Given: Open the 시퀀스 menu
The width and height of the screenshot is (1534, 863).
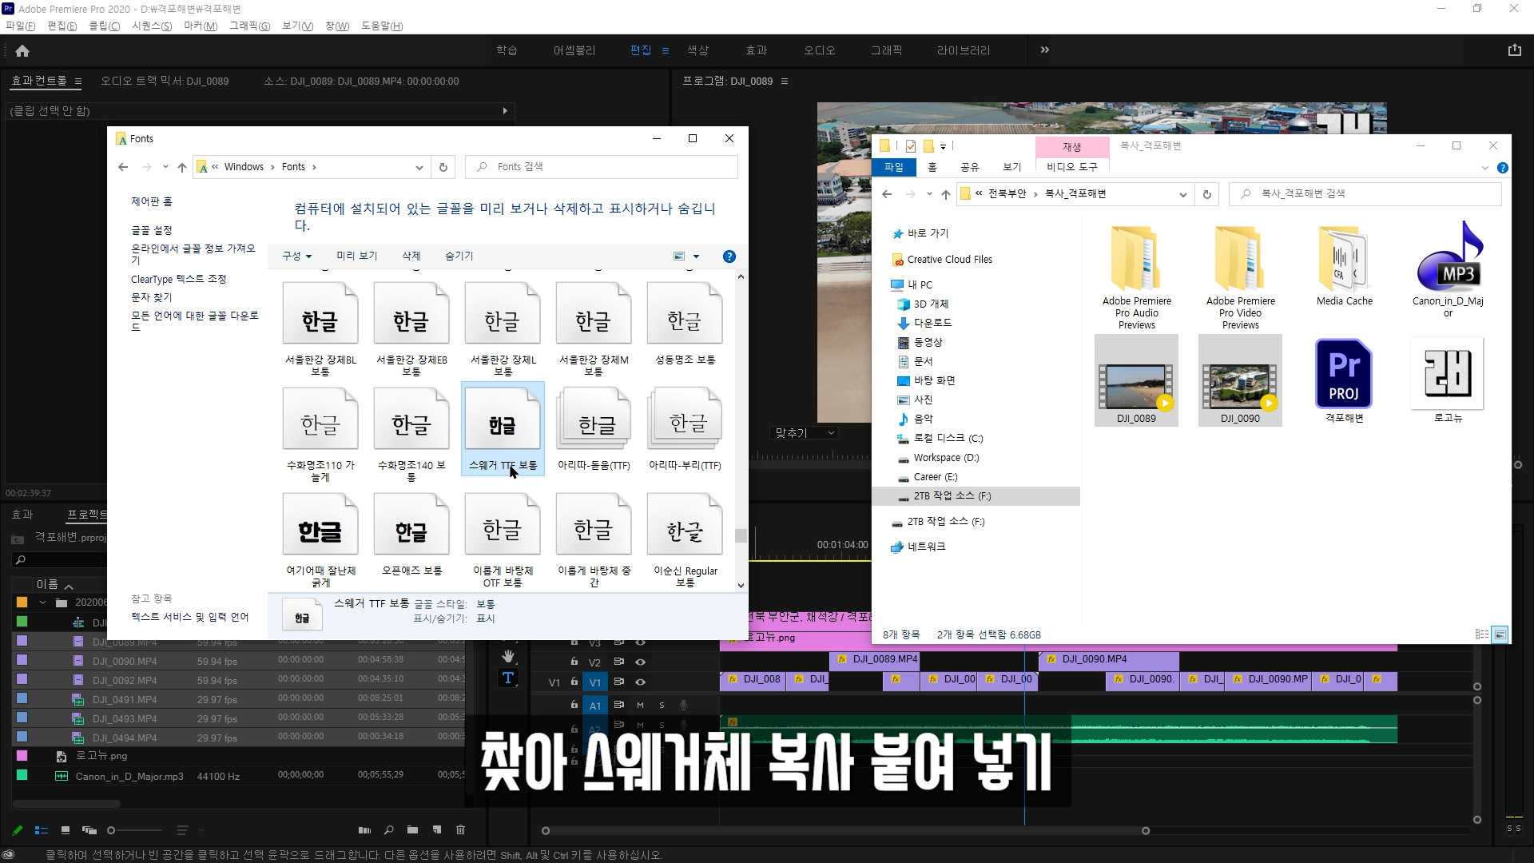Looking at the screenshot, I should click(x=151, y=26).
